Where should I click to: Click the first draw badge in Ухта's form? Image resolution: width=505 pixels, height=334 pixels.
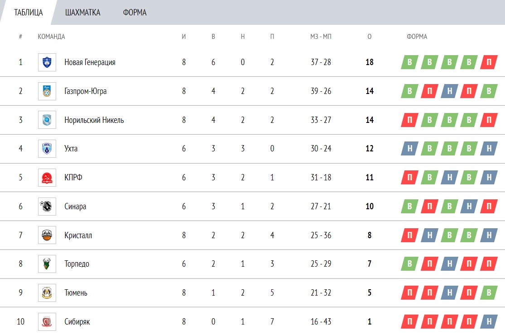(x=409, y=149)
